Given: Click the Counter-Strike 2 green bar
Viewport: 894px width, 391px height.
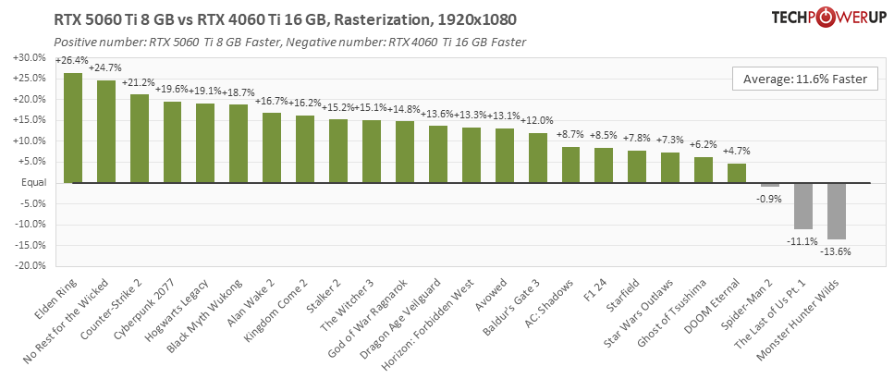Looking at the screenshot, I should [140, 139].
